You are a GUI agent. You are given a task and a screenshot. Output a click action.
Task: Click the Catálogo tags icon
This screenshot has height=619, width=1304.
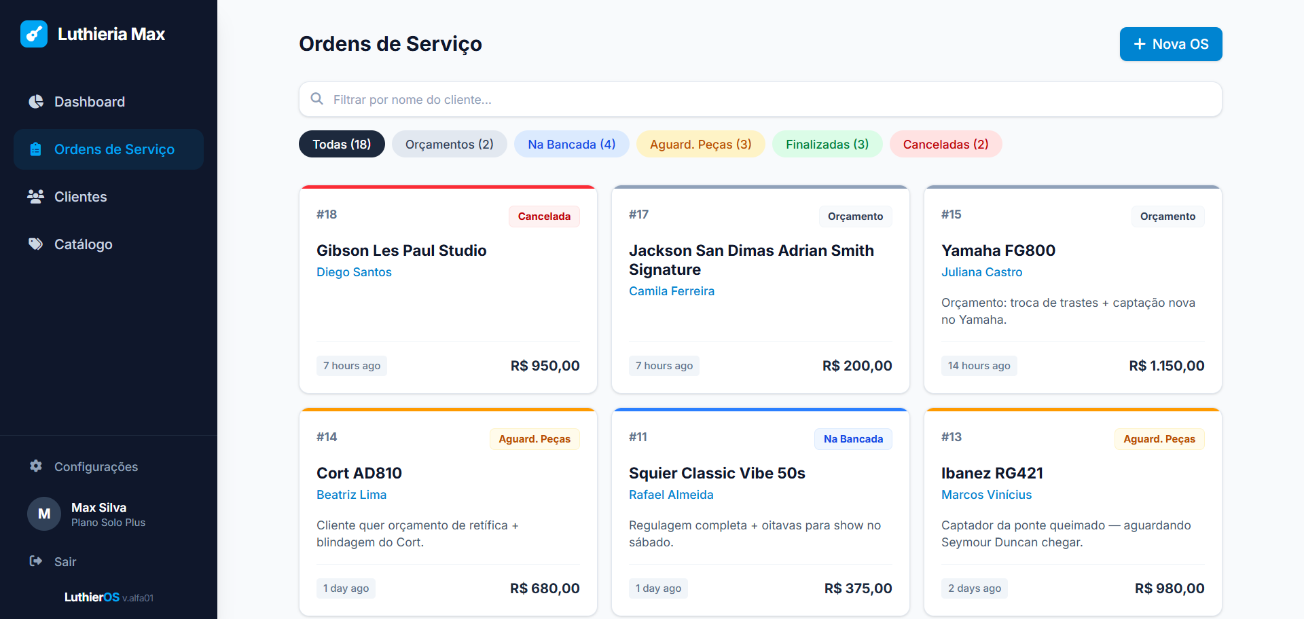(36, 244)
